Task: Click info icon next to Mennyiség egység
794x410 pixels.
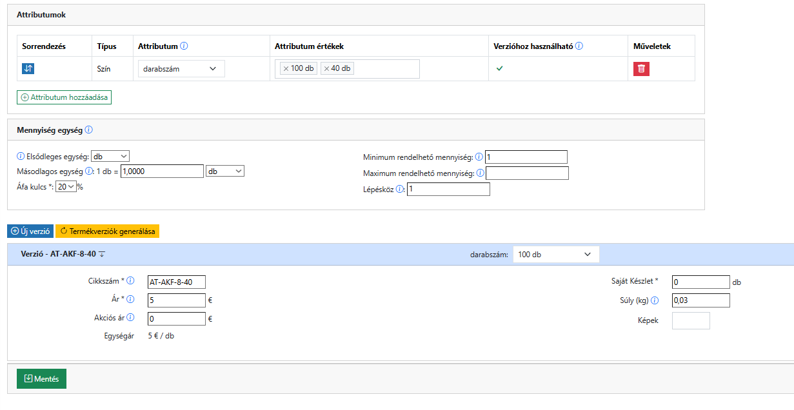Action: click(89, 130)
